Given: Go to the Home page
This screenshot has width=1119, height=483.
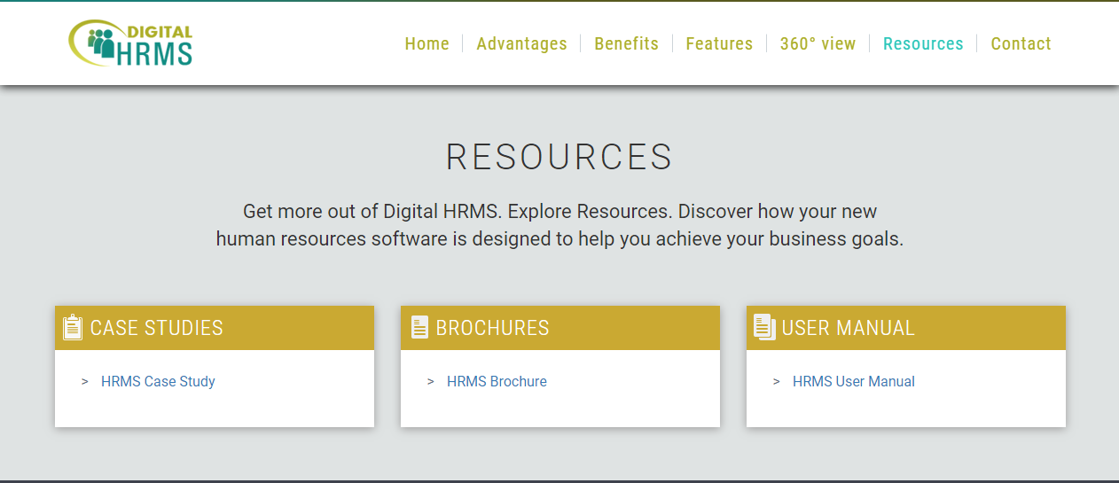Looking at the screenshot, I should point(427,43).
